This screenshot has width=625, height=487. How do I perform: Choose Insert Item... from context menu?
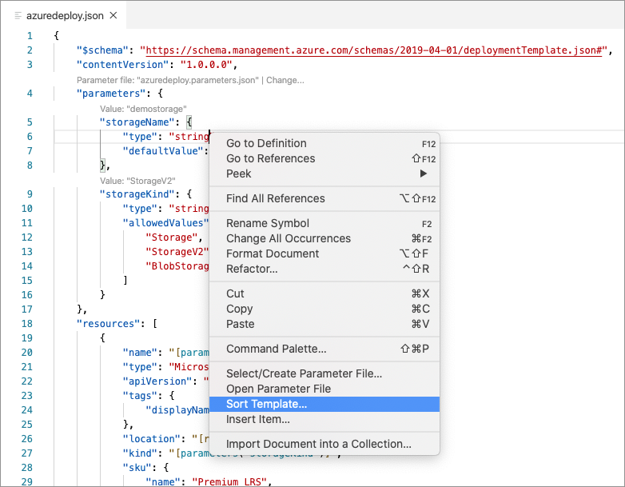pos(324,419)
